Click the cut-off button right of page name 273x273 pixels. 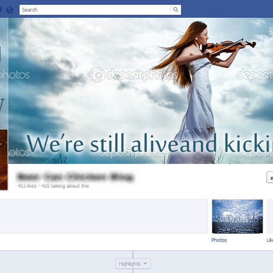pos(270,177)
